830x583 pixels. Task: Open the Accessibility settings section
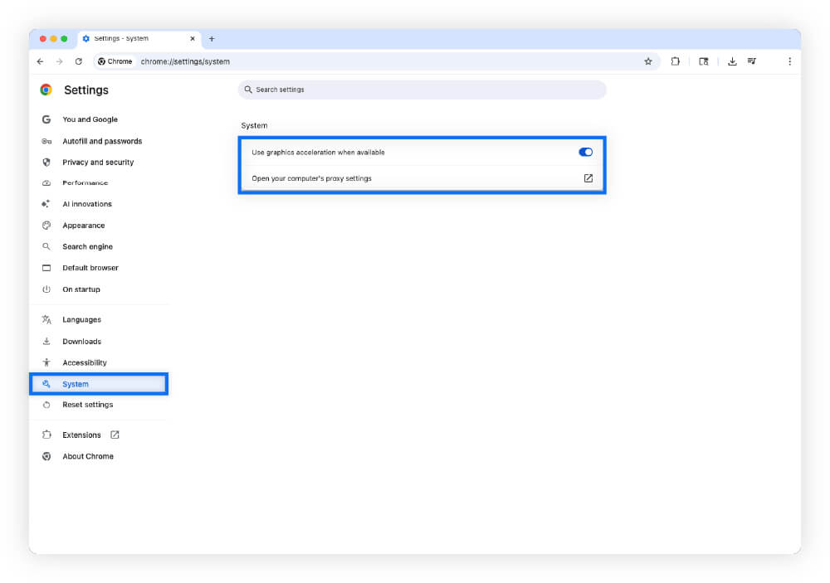85,362
